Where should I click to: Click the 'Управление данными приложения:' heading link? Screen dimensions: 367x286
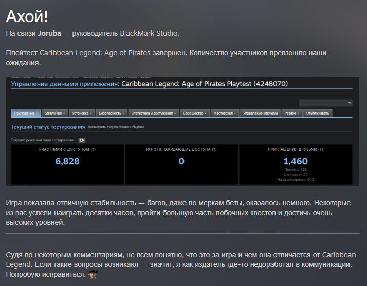coord(65,84)
